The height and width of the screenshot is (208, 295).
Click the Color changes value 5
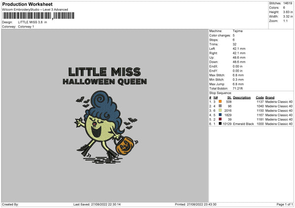pos(234,35)
